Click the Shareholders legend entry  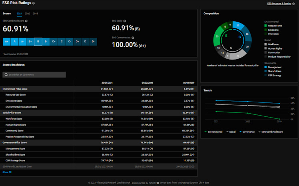(x=273, y=71)
